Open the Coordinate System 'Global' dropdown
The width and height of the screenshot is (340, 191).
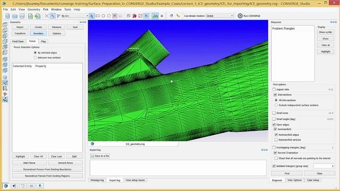(x=219, y=16)
